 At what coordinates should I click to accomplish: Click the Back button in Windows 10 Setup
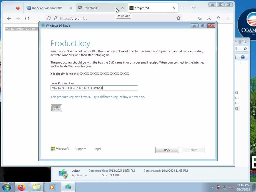click(x=167, y=150)
